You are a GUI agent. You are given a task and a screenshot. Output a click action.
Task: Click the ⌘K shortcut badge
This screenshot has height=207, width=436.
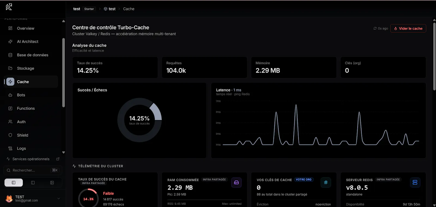point(55,170)
